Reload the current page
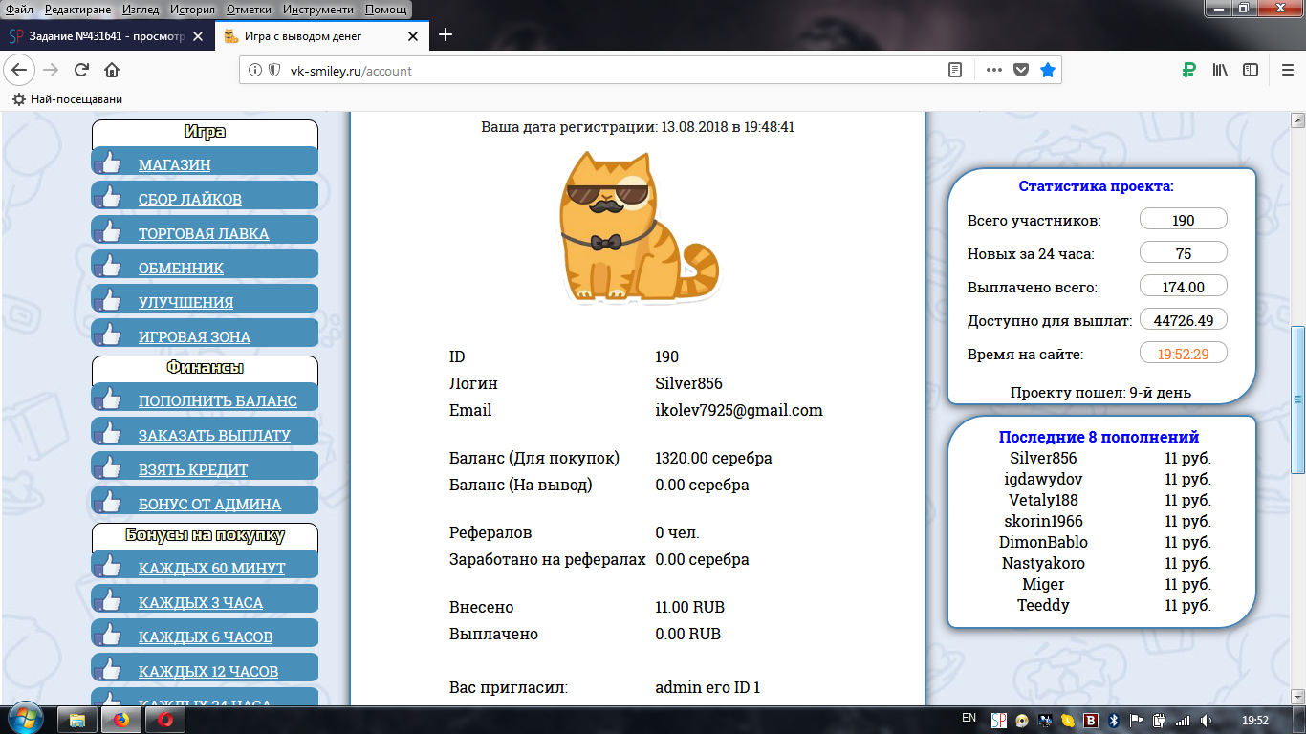Viewport: 1306px width, 734px height. 82,70
